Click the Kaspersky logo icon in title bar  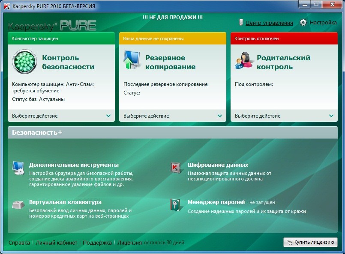tap(7, 6)
